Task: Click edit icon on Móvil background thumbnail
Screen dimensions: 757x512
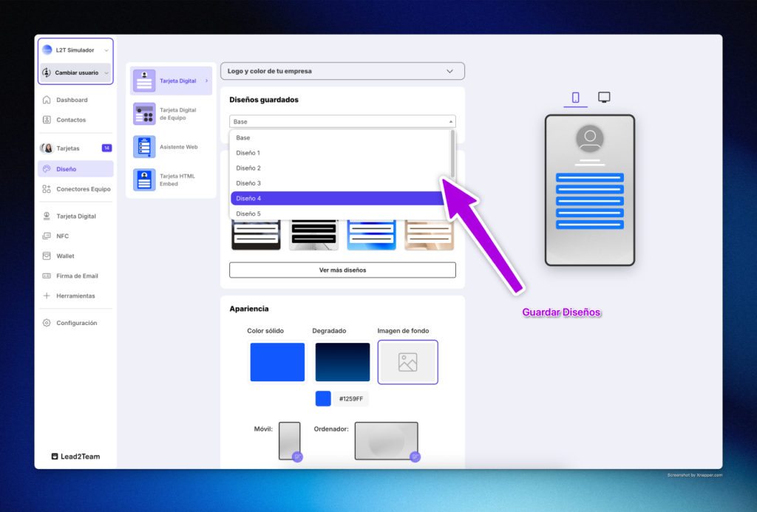Action: (297, 457)
